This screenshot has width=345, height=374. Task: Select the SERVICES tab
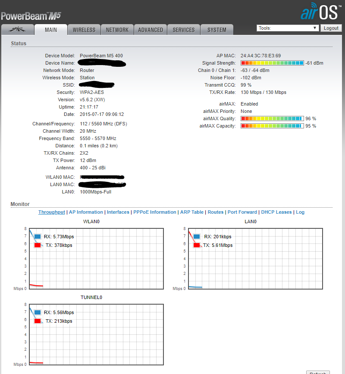[184, 30]
